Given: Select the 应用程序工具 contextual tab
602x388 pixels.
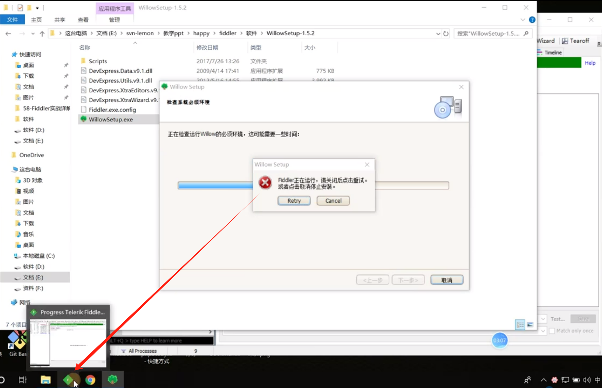Looking at the screenshot, I should point(115,8).
